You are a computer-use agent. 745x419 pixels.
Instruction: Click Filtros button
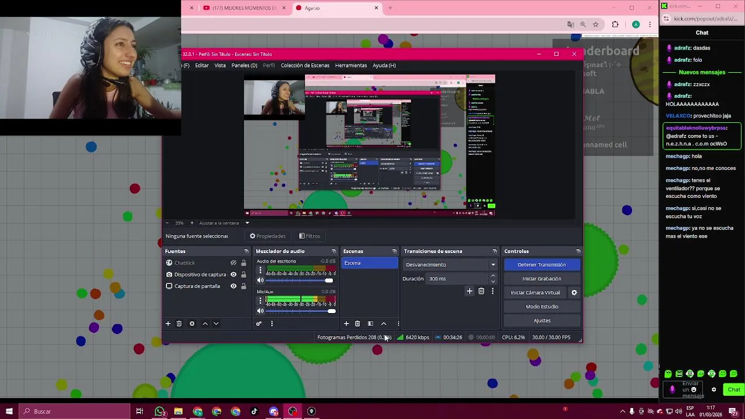coord(309,236)
